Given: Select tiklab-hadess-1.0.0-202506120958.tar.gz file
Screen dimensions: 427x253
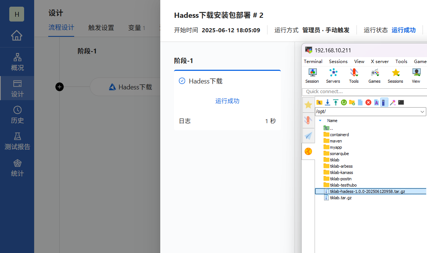Looking at the screenshot, I should (x=371, y=191).
